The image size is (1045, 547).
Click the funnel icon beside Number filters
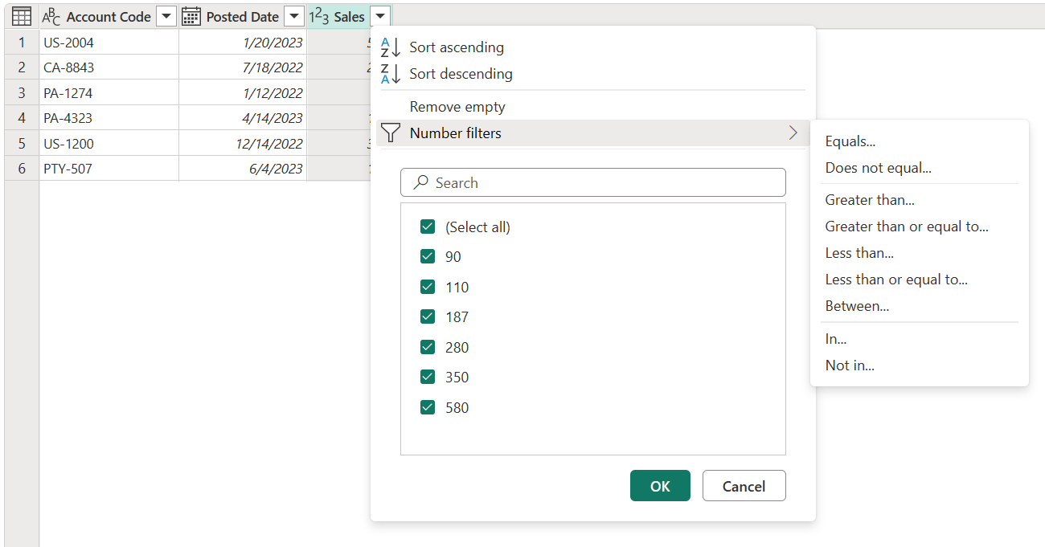(390, 133)
